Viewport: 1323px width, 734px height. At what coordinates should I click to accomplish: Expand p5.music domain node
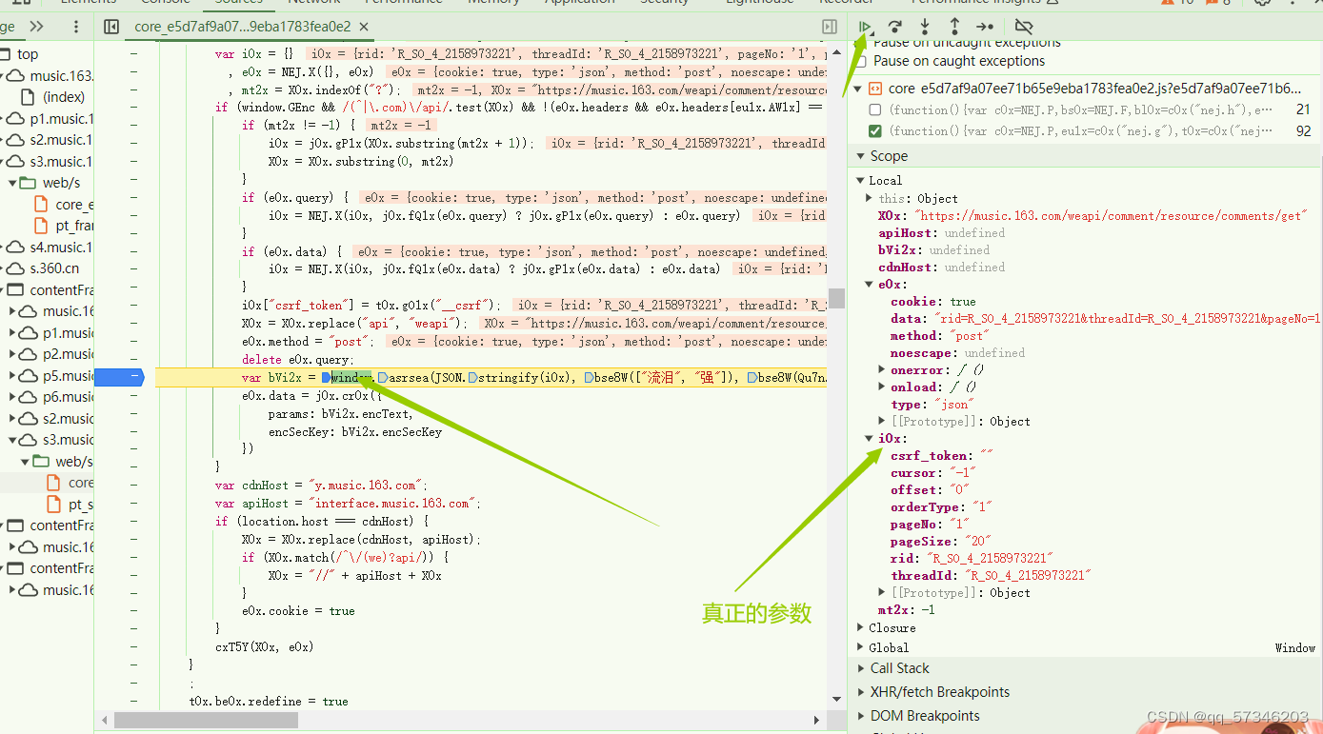(13, 376)
